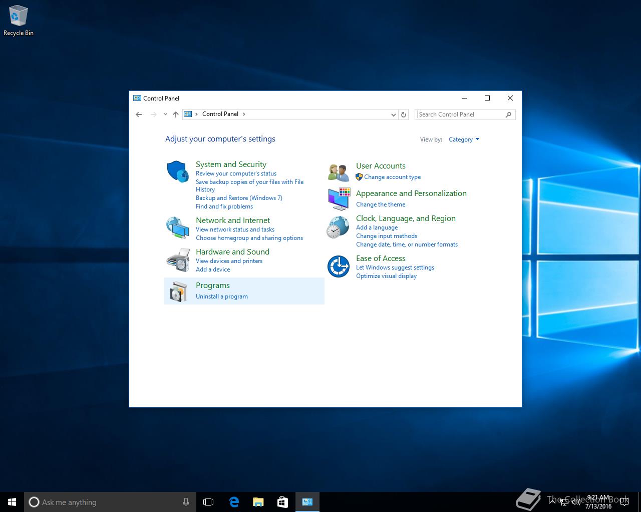This screenshot has height=512, width=641.
Task: Click Find and fix problems
Action: (224, 206)
